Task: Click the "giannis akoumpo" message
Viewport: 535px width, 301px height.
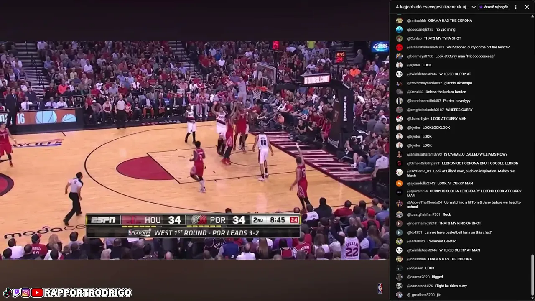Action: pos(459,83)
